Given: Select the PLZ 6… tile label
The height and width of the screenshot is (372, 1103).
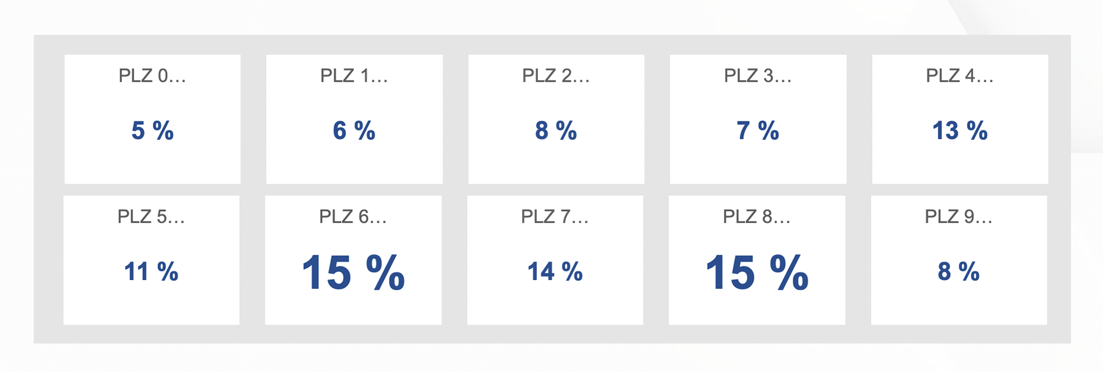Looking at the screenshot, I should [353, 217].
